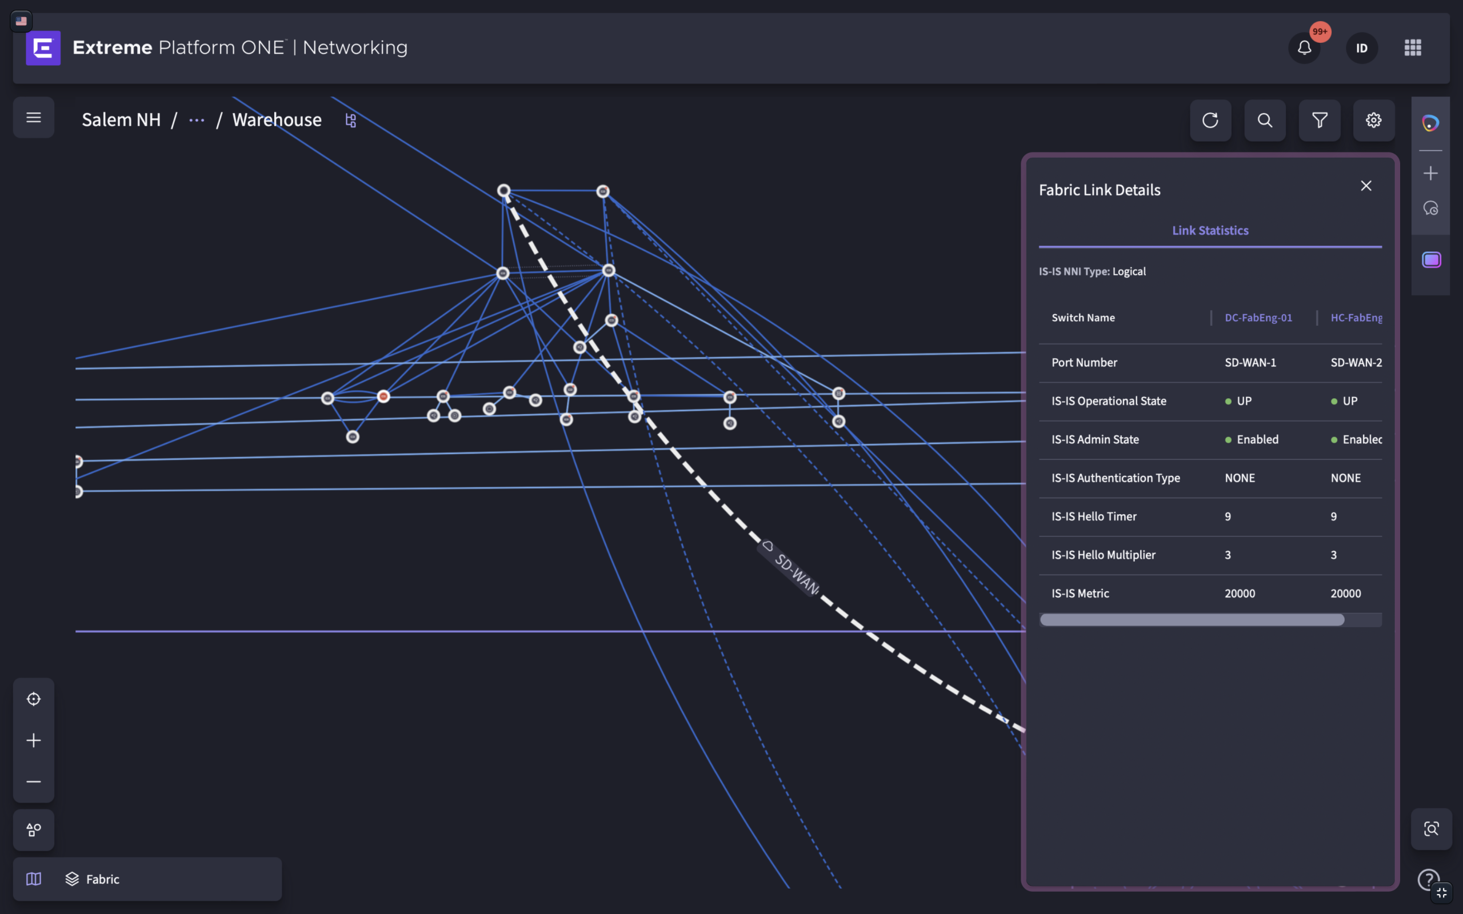Go to Salem NH breadcrumb
Screen dimensions: 1463x914
point(122,120)
